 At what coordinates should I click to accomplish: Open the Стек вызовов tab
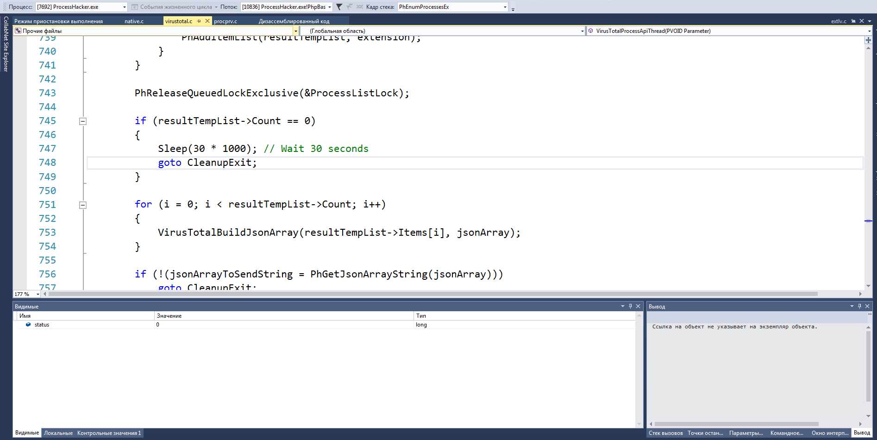pyautogui.click(x=665, y=433)
